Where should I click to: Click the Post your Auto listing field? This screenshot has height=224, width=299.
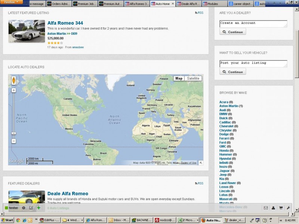tap(253, 63)
